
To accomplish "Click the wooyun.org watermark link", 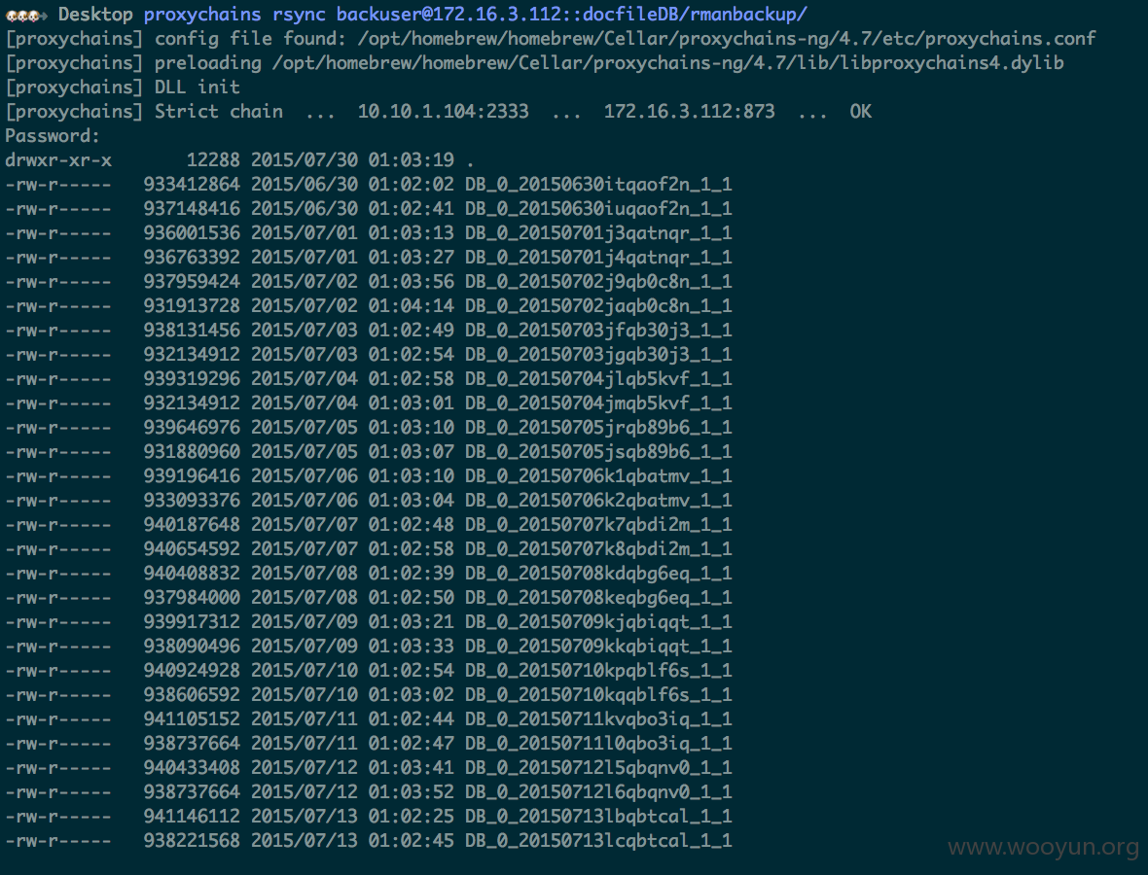I will (1043, 847).
